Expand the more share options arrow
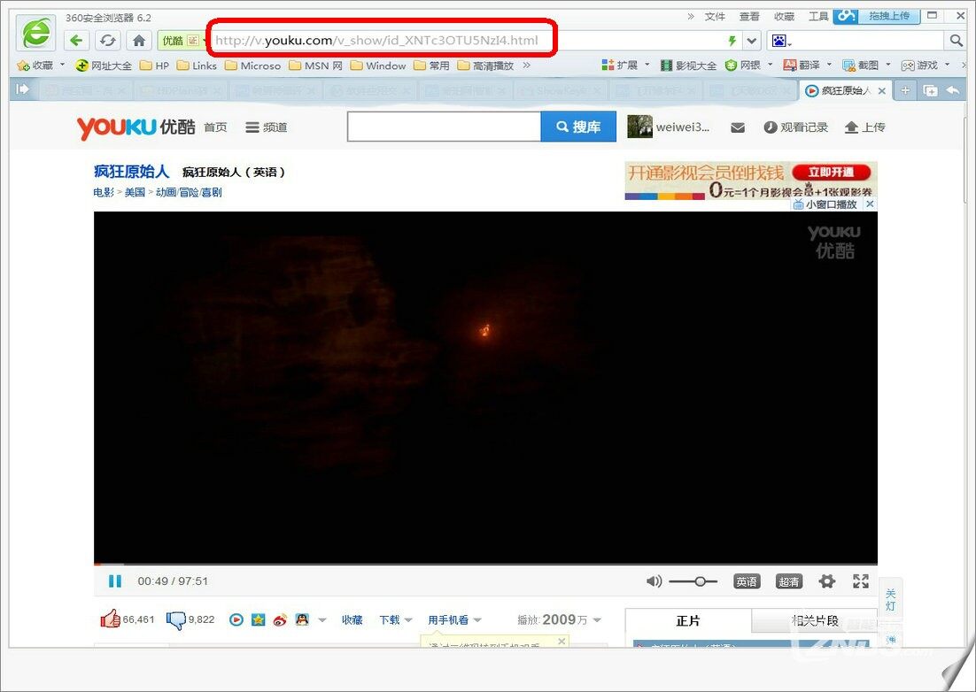Image resolution: width=976 pixels, height=692 pixels. (322, 619)
